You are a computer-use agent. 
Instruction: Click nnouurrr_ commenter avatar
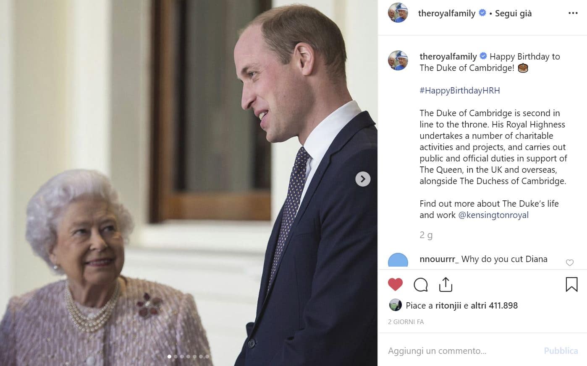398,261
